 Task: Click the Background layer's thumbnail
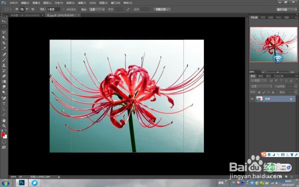[x=259, y=99]
